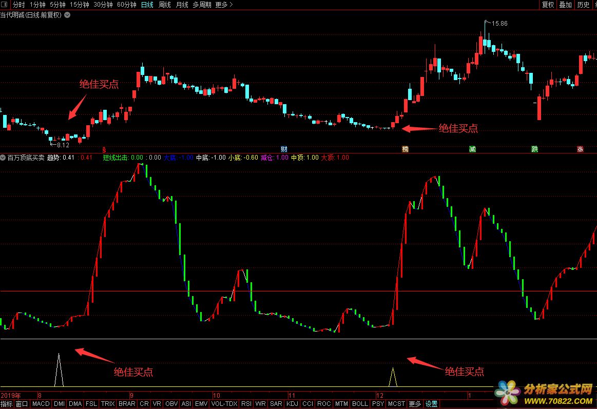Switch to 周线 weekly chart period
This screenshot has height=409, width=597.
pos(165,5)
